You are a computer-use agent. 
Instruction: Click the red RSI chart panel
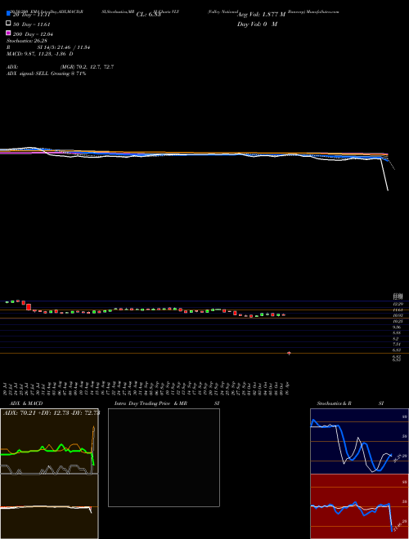(x=359, y=506)
